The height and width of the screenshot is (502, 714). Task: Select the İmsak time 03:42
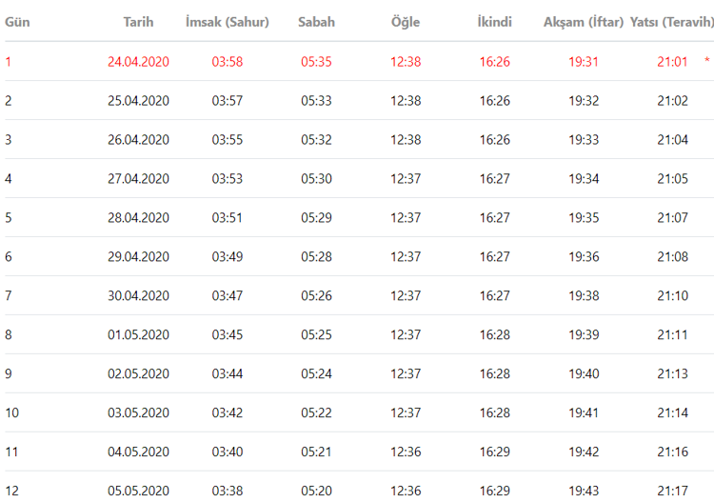point(228,412)
